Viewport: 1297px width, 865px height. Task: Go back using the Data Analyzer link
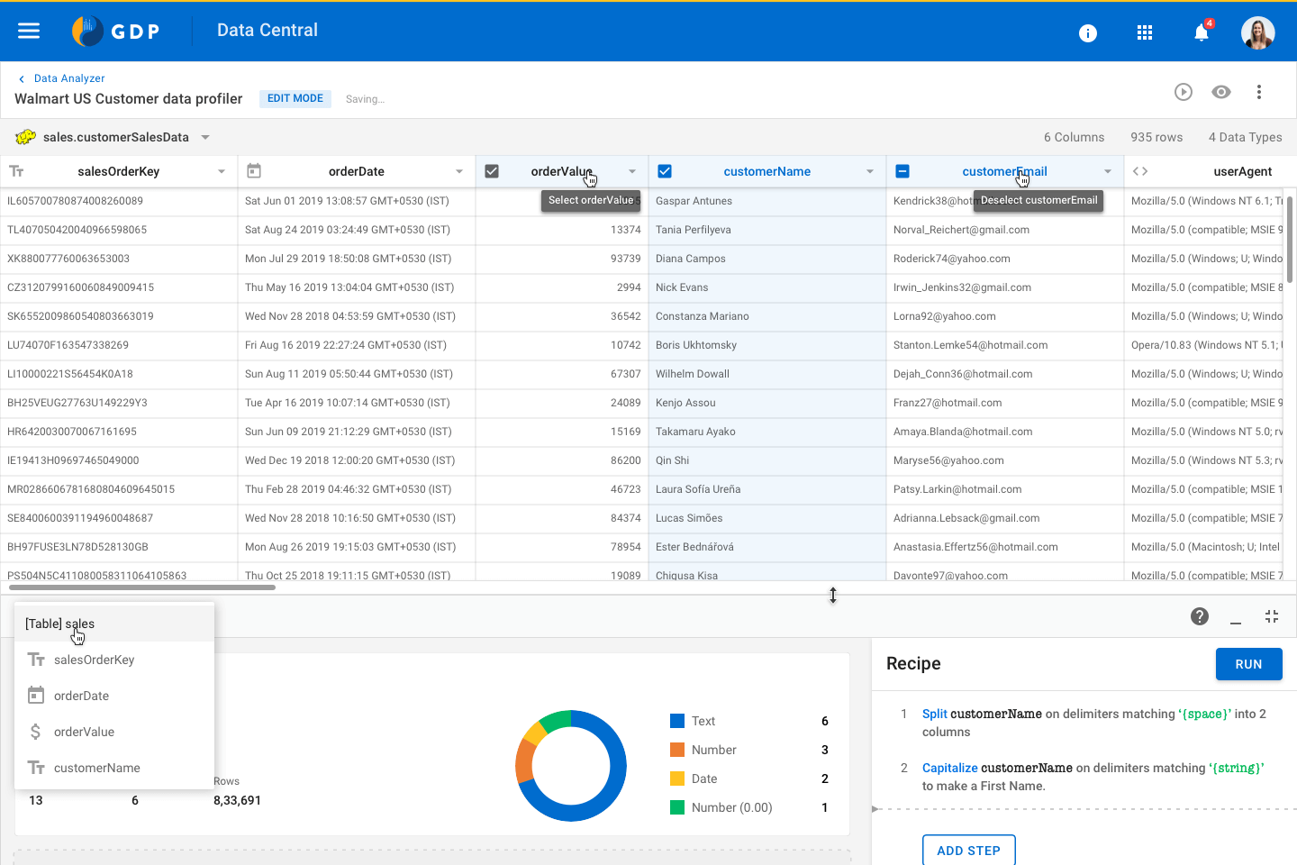69,78
